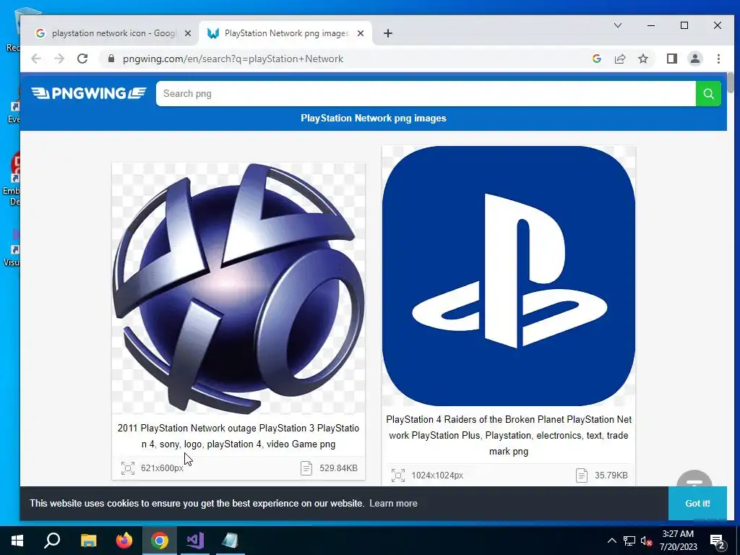Open the blue PlayStation logo image

tap(509, 275)
